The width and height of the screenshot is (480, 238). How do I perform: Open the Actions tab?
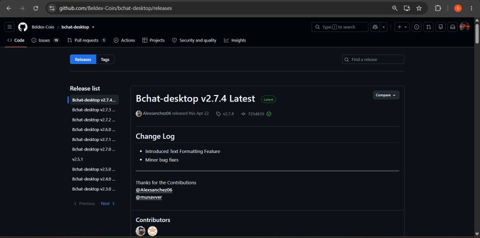124,40
